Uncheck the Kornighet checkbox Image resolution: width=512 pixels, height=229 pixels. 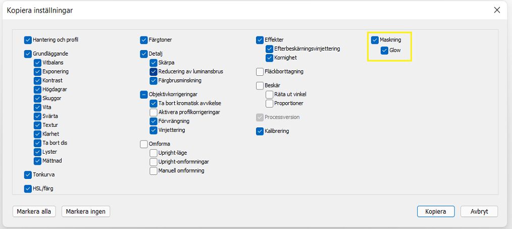click(x=269, y=58)
